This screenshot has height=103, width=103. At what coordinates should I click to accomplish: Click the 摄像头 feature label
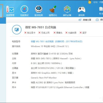(59, 33)
